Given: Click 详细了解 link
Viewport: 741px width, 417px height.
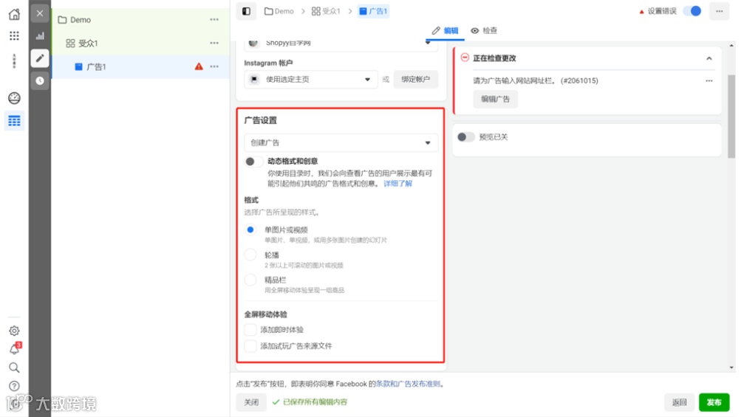Looking at the screenshot, I should pos(397,184).
